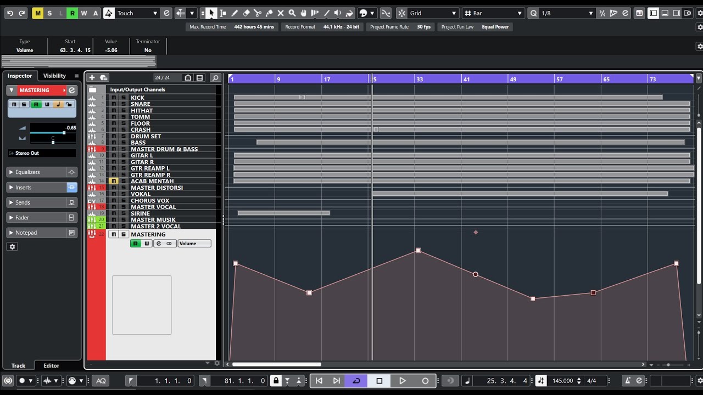Click the selected circular automation point

tap(476, 274)
